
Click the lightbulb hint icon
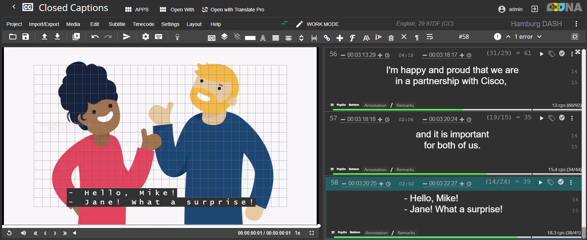(x=177, y=37)
